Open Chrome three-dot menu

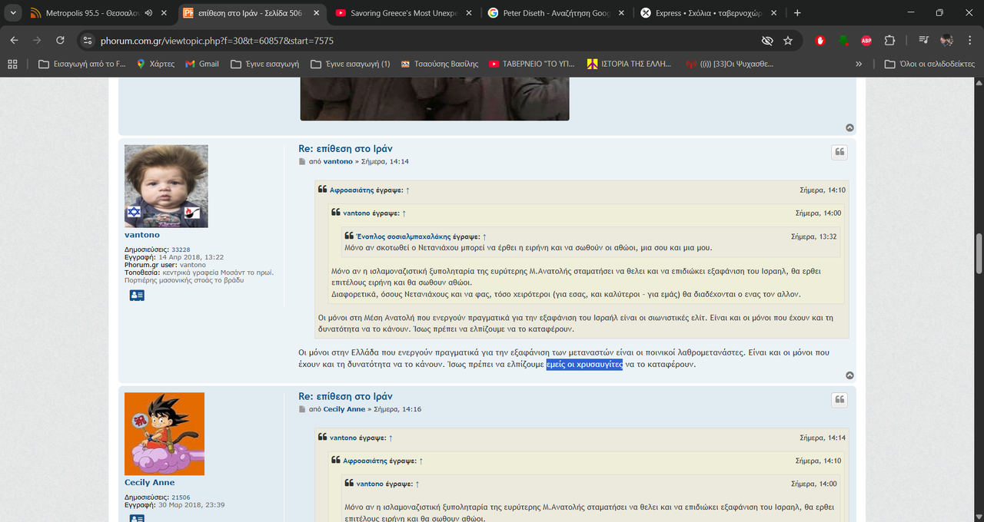click(x=969, y=40)
